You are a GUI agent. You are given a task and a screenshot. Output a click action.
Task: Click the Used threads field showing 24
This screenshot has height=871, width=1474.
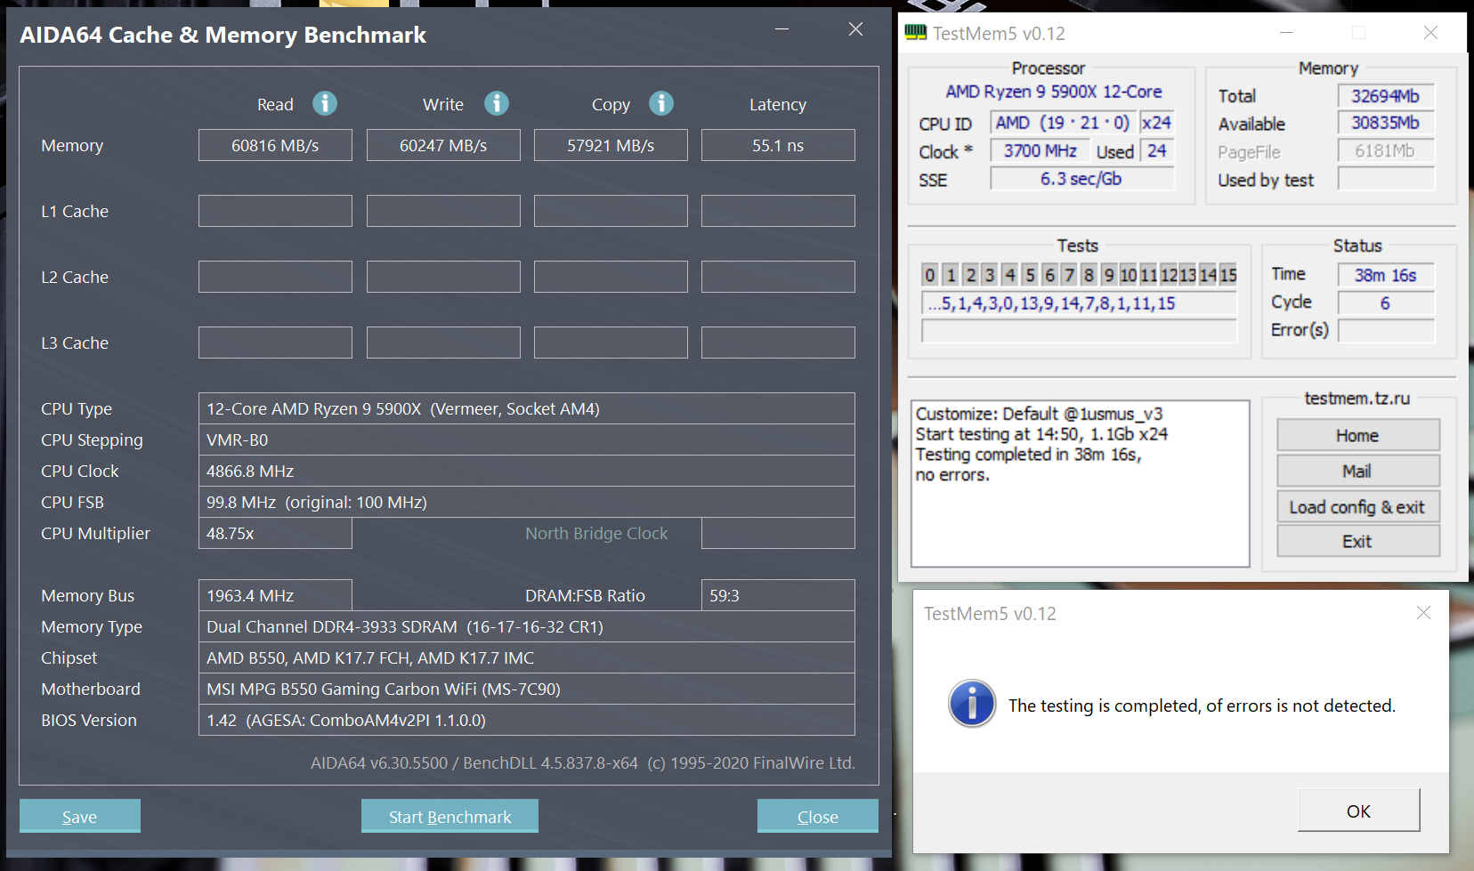(x=1157, y=151)
